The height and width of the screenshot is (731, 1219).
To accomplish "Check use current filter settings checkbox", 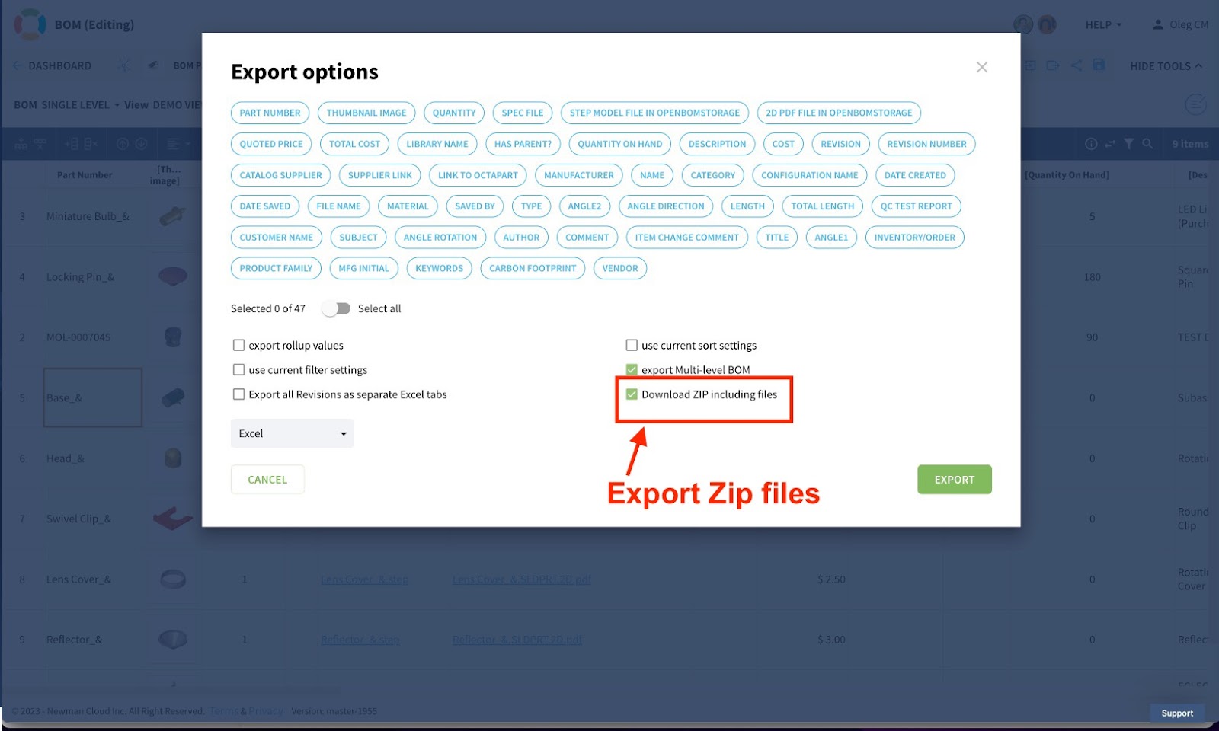I will point(238,369).
